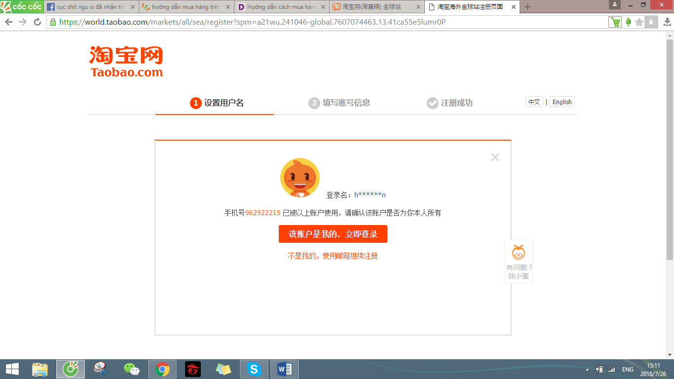Click the Cốc Cốc browser logo button
The image size is (674, 379).
pyautogui.click(x=22, y=6)
